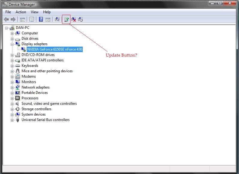Close the Device Manager window
Image resolution: width=239 pixels, height=174 pixels.
coord(230,3)
